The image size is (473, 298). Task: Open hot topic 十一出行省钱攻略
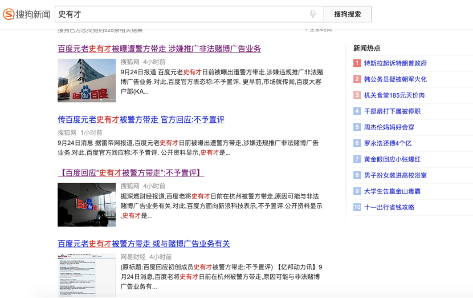(389, 207)
